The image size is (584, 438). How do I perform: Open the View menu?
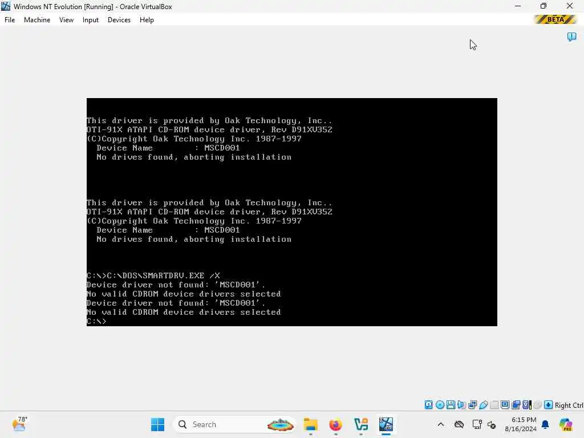(66, 20)
